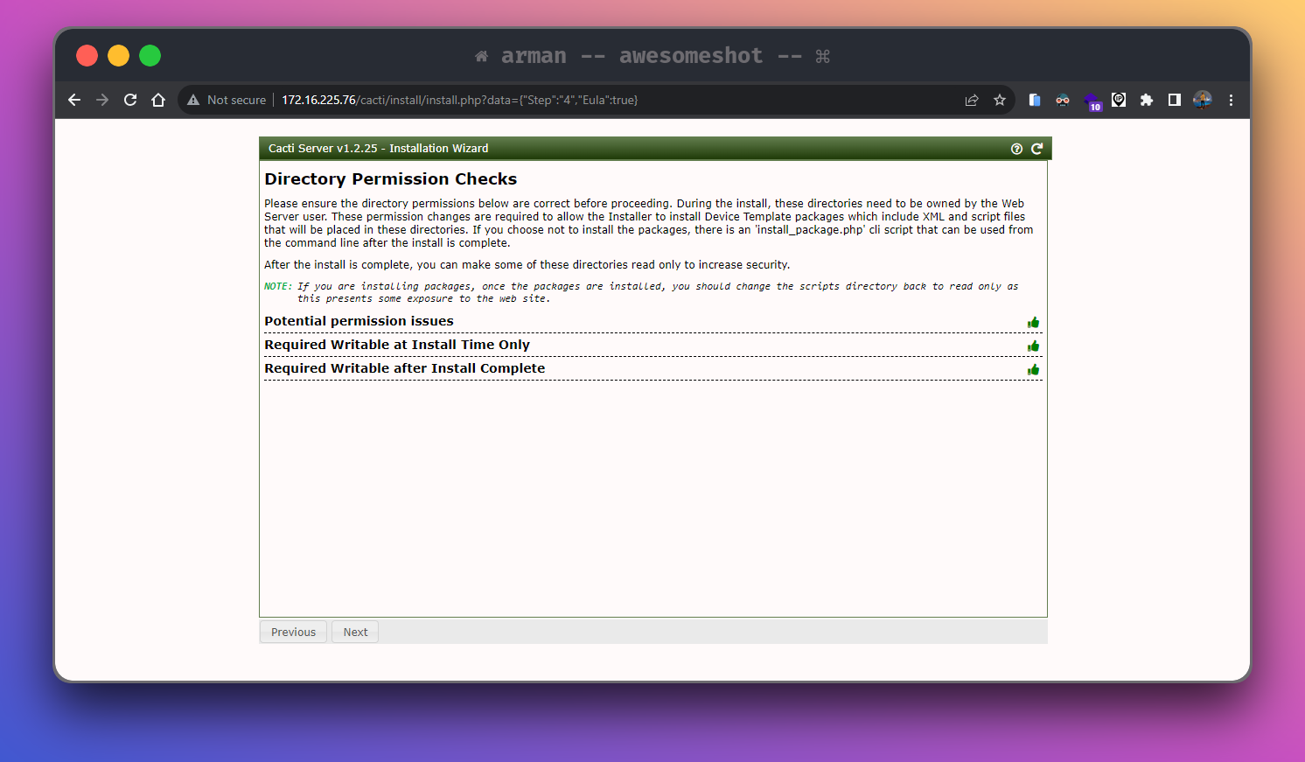Click the wizard refresh icon in header
Image resolution: width=1305 pixels, height=762 pixels.
pyautogui.click(x=1037, y=149)
